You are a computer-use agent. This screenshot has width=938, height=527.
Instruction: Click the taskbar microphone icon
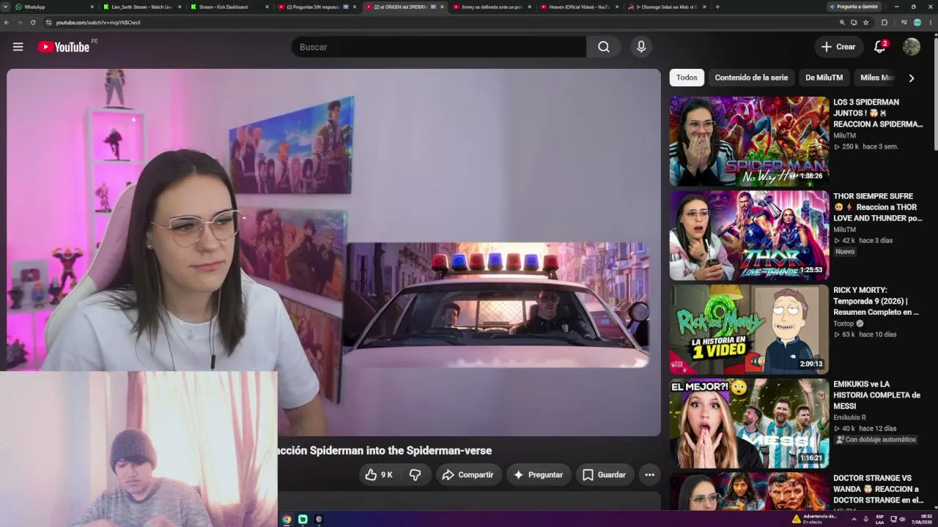coord(866,519)
